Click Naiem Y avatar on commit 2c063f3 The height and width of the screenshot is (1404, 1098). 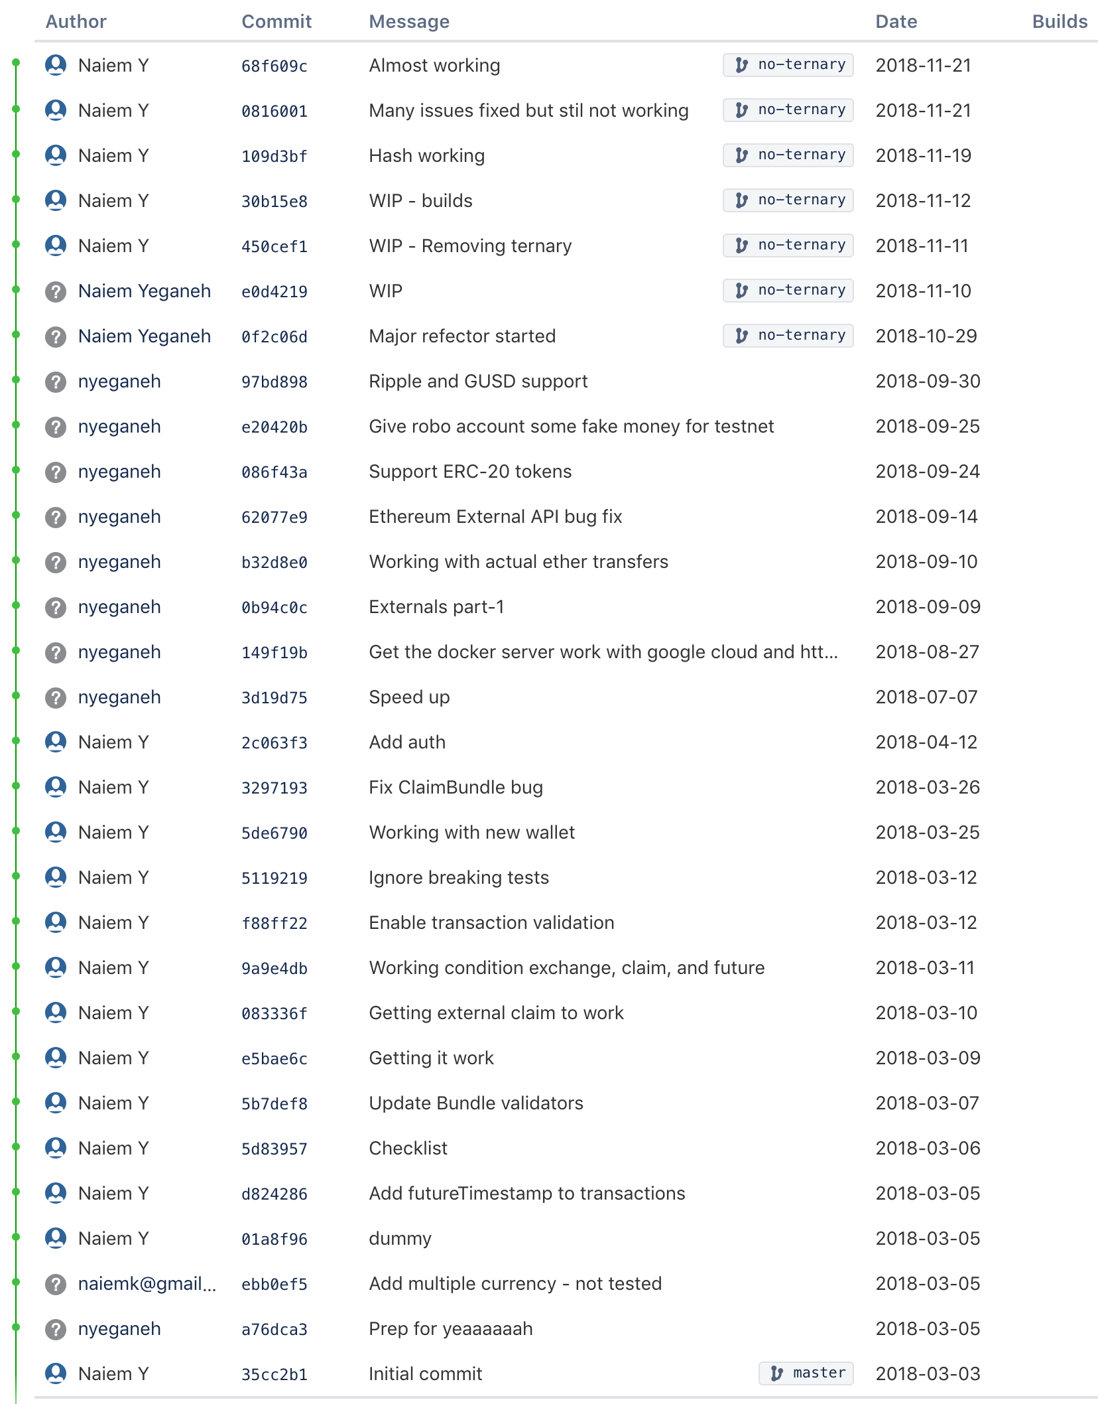click(x=56, y=742)
